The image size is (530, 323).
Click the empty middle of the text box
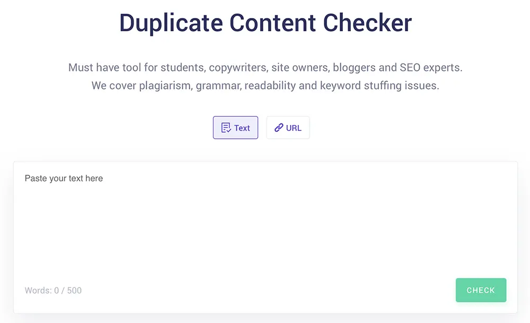tap(265, 228)
